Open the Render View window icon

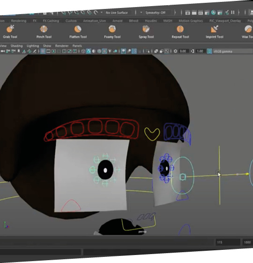[x=187, y=12]
